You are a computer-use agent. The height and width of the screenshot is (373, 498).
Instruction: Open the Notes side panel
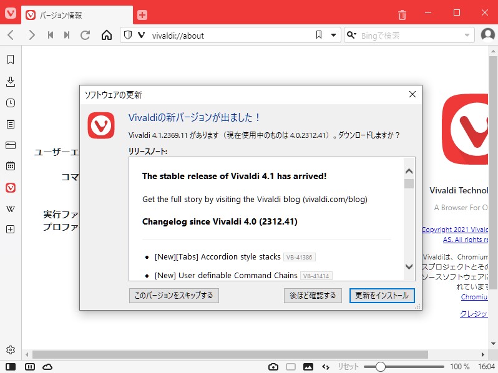tap(11, 124)
